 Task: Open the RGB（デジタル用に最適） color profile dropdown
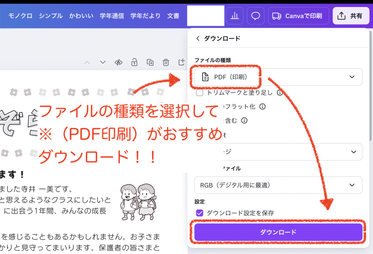tap(278, 185)
